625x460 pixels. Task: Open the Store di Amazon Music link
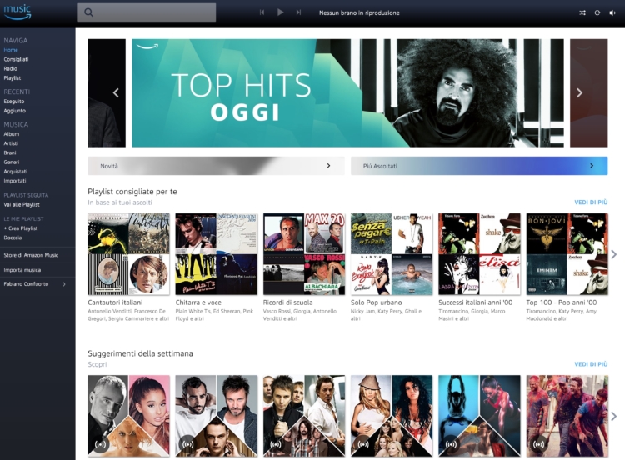pos(32,255)
